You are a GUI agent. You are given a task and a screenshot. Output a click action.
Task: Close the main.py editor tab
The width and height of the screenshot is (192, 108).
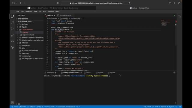(54, 15)
